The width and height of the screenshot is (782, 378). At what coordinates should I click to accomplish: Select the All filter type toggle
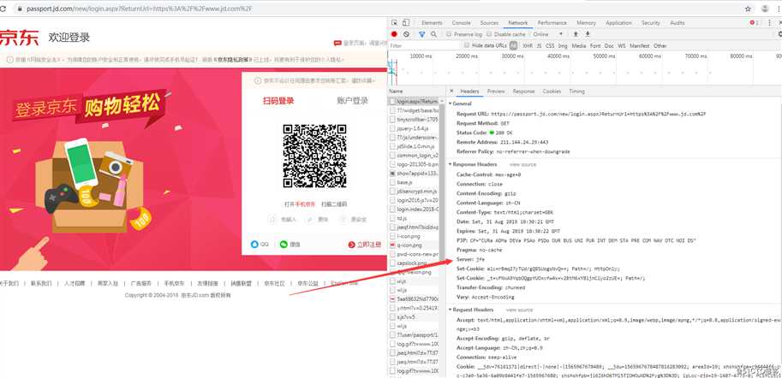pyautogui.click(x=513, y=45)
